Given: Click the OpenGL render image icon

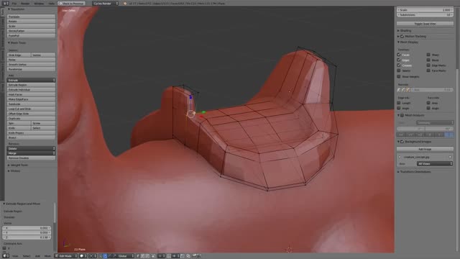Looking at the screenshot, I should point(193,256).
